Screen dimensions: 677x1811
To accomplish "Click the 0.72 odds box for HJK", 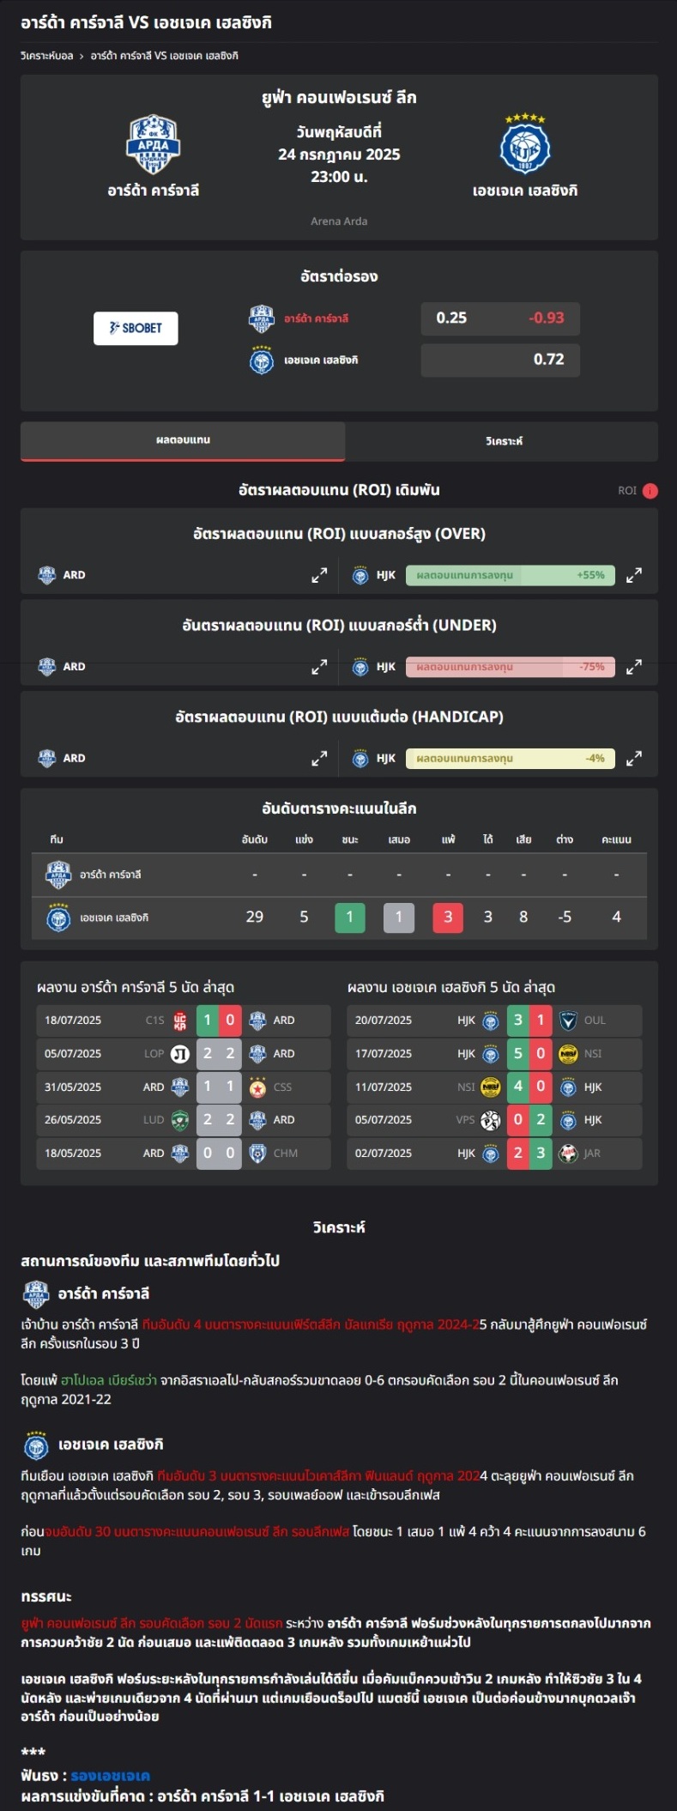I will point(500,360).
